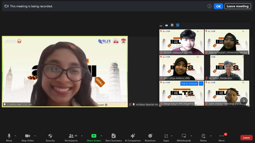The image size is (255, 143).
Task: Select M. Ismail_Moderator video tile
Action: [227, 68]
